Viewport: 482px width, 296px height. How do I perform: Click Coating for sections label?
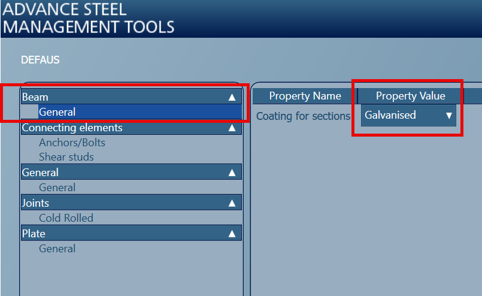click(303, 116)
